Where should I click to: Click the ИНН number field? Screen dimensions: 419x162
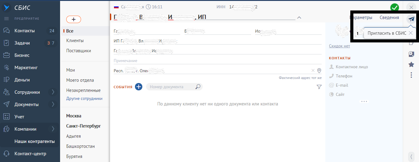coord(243,7)
